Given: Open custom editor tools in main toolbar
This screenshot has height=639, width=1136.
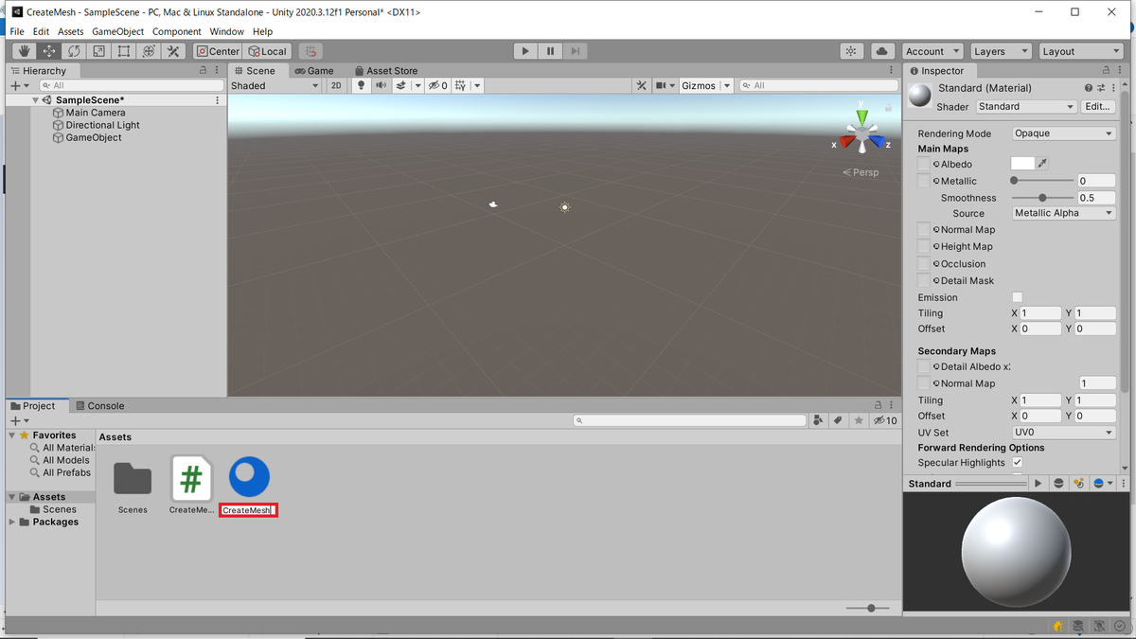Looking at the screenshot, I should (173, 51).
